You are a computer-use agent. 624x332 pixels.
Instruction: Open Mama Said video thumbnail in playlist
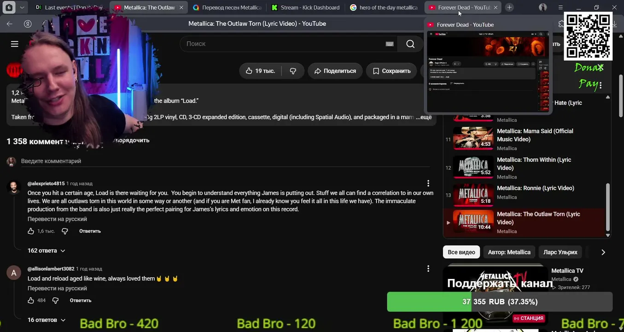tap(473, 138)
